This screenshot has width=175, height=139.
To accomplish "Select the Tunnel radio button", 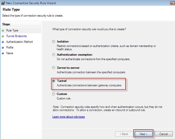I will coord(54,81).
